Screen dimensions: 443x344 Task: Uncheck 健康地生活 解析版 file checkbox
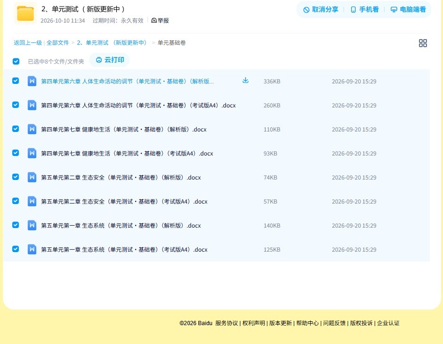(16, 129)
